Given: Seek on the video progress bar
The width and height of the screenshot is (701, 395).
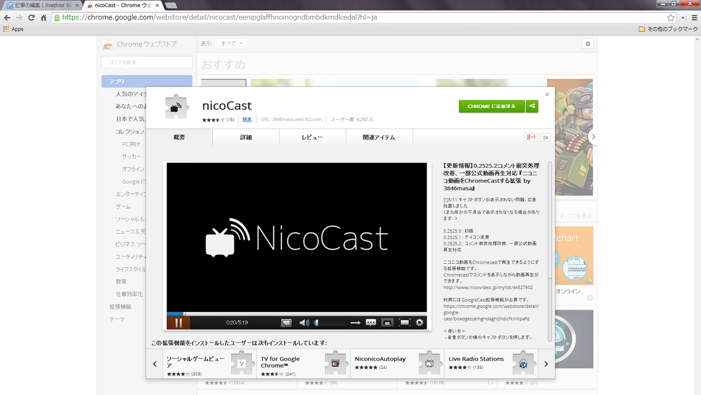Looking at the screenshot, I should [x=296, y=314].
